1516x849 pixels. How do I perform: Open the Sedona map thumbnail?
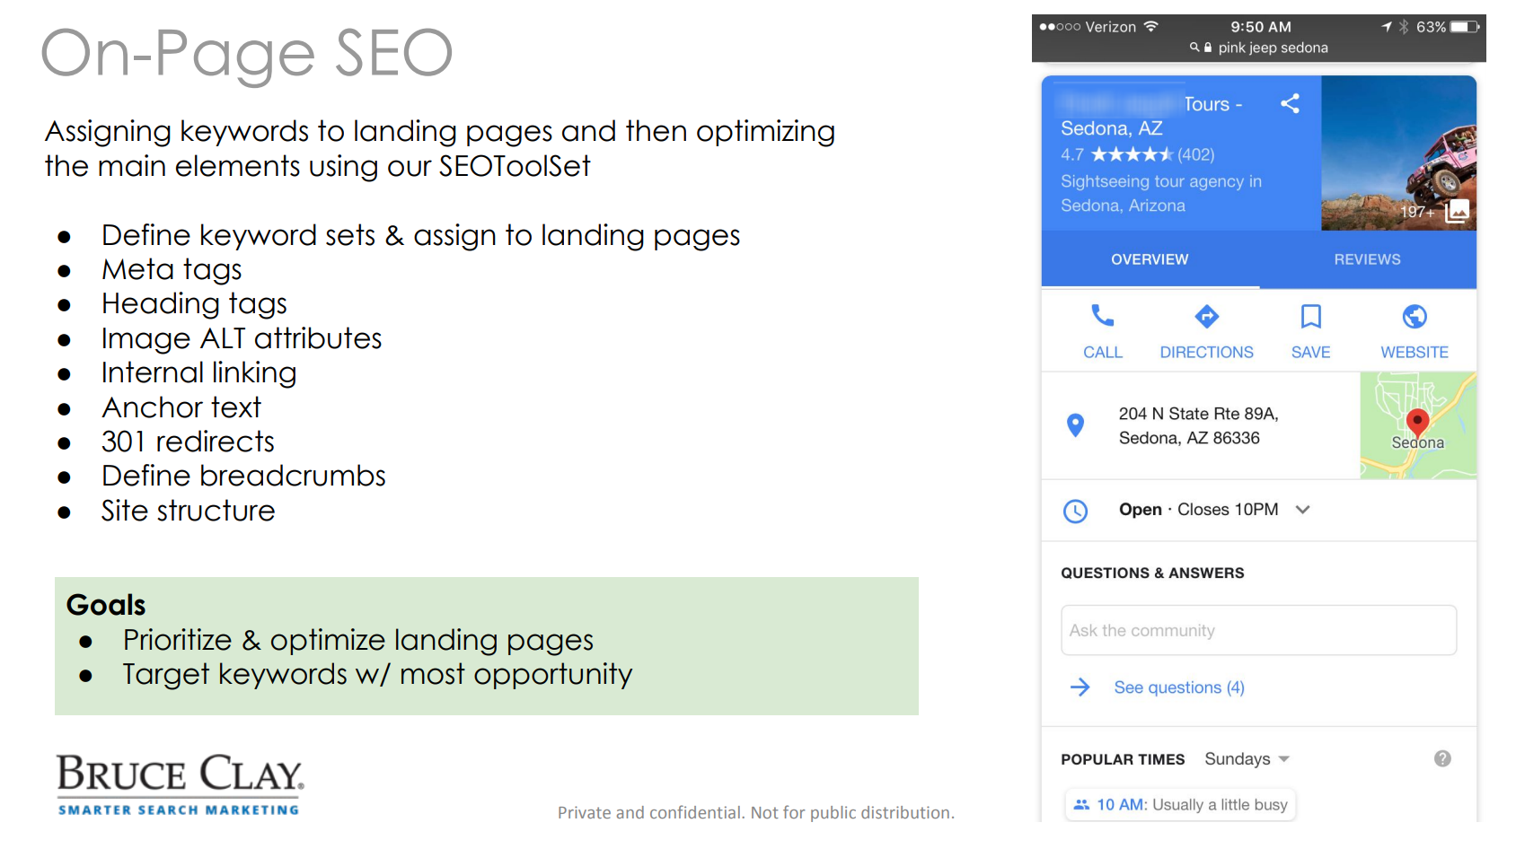[x=1417, y=425]
